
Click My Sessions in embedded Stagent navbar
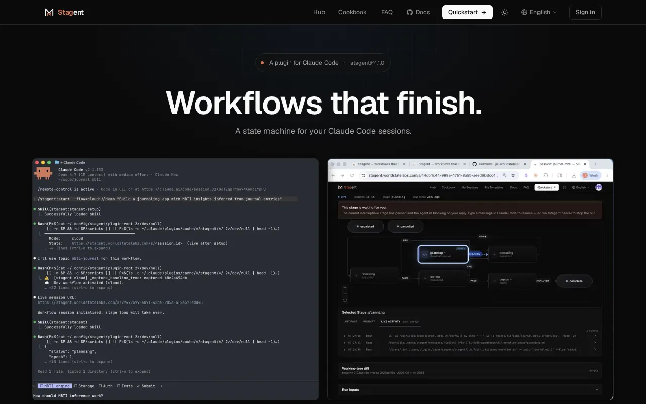[x=470, y=187]
